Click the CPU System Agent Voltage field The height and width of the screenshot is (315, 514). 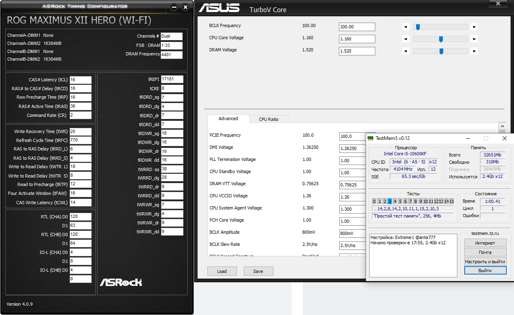point(353,209)
